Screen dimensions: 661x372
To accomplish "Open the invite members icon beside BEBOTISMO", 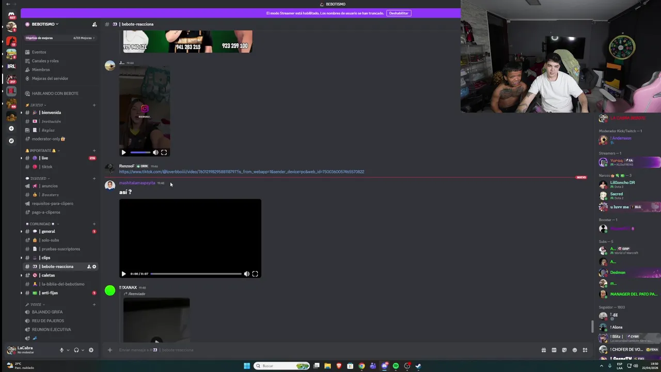I will click(94, 24).
